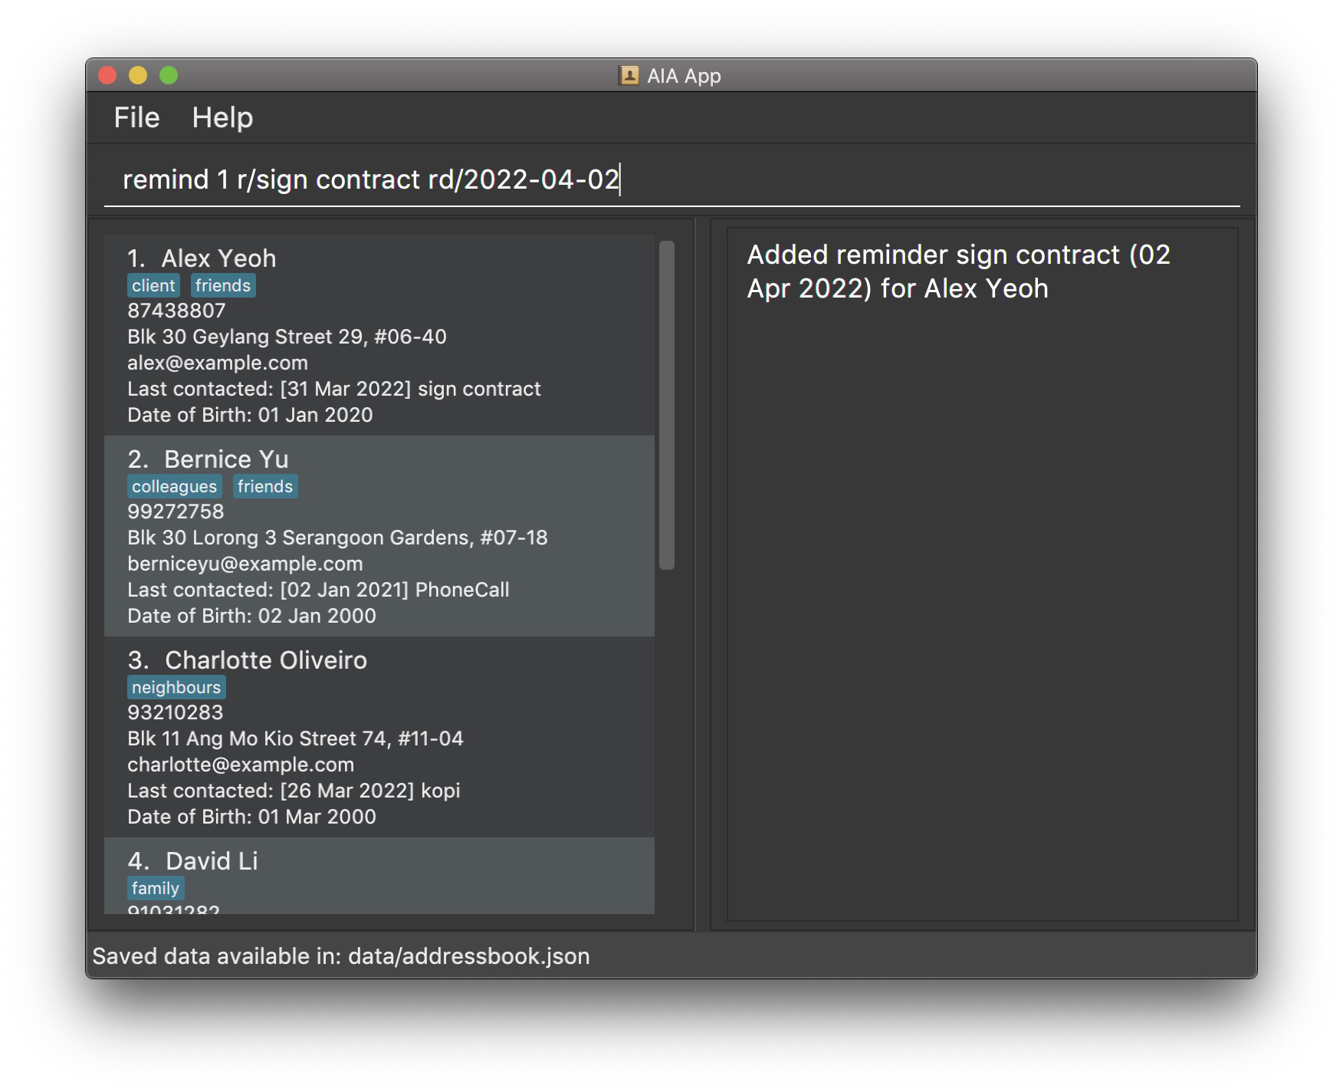
Task: Select contact name Alex Yeoh
Action: coord(218,258)
